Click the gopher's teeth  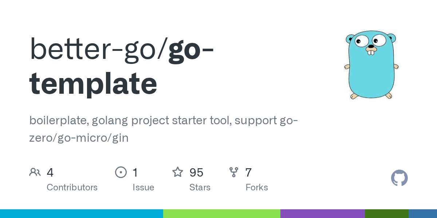pyautogui.click(x=371, y=53)
